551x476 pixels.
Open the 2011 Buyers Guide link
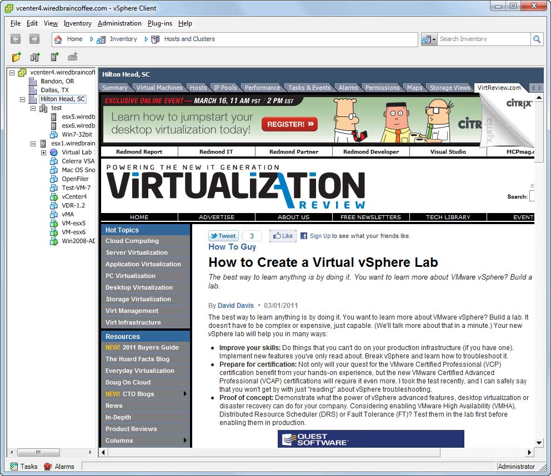click(151, 347)
